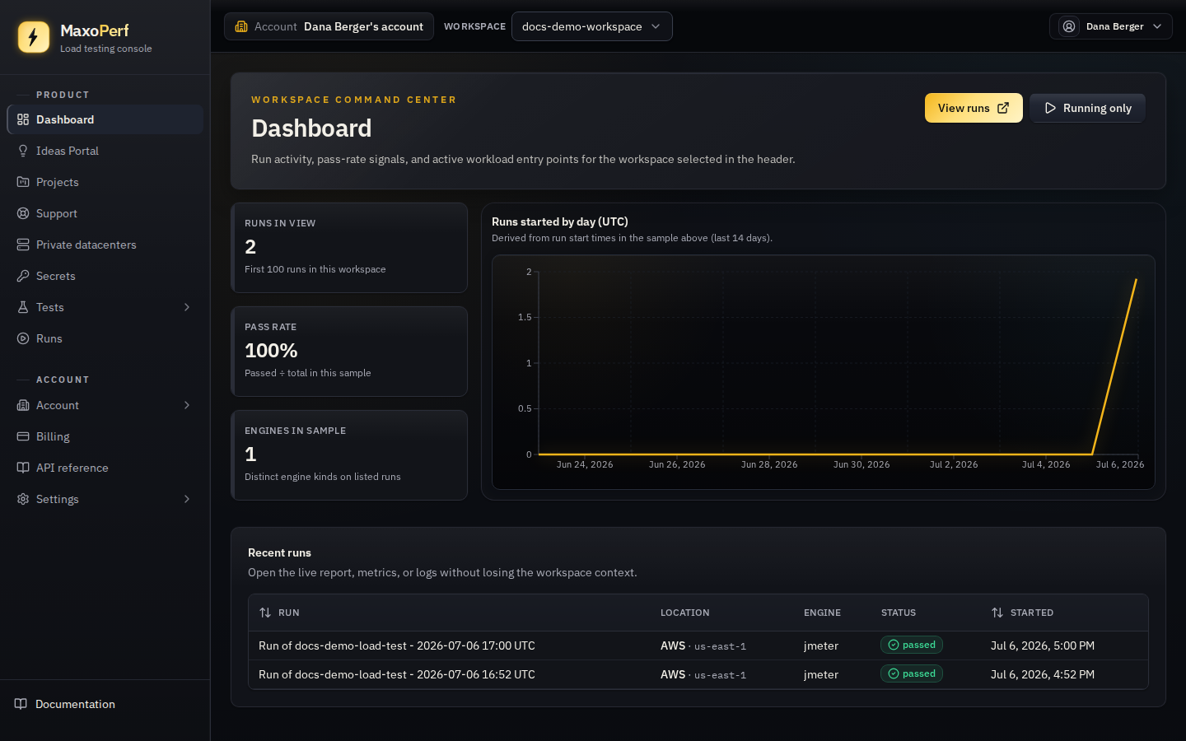
Task: Click the Runs in view card
Action: [x=349, y=248]
